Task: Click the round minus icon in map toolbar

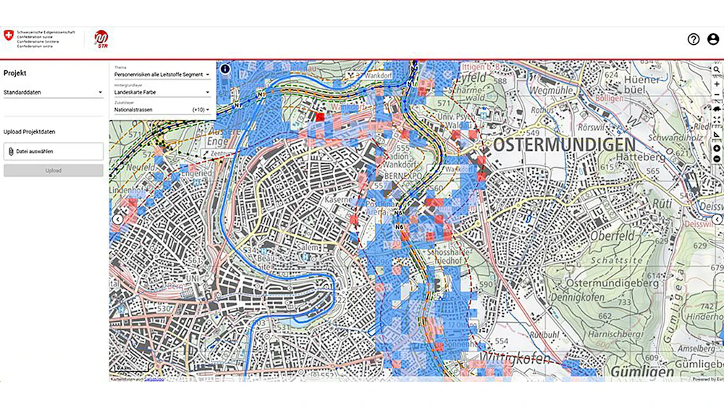Action: click(716, 159)
